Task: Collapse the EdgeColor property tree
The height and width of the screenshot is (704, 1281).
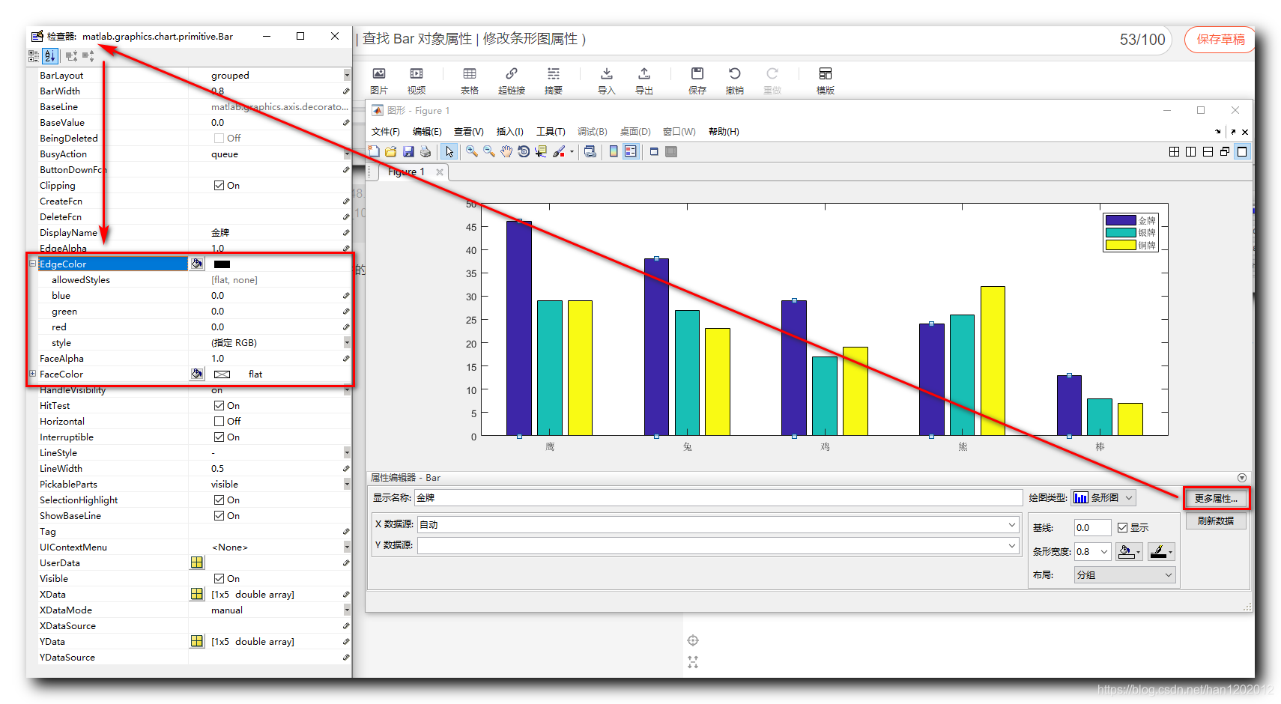Action: [32, 264]
